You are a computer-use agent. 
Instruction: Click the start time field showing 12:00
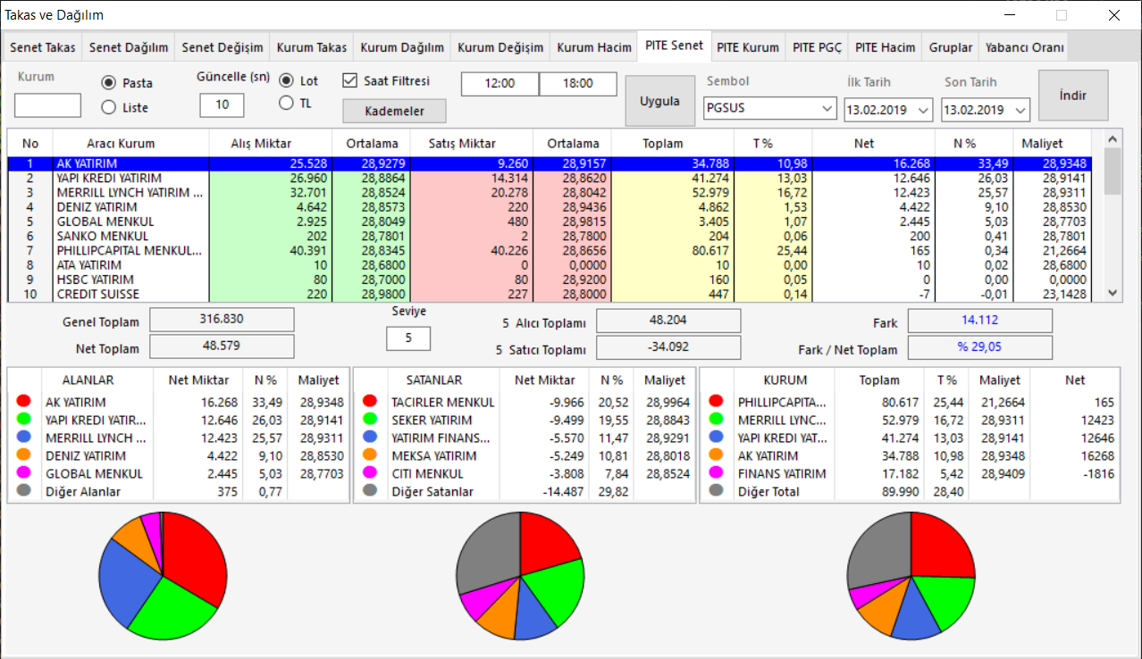pos(500,84)
